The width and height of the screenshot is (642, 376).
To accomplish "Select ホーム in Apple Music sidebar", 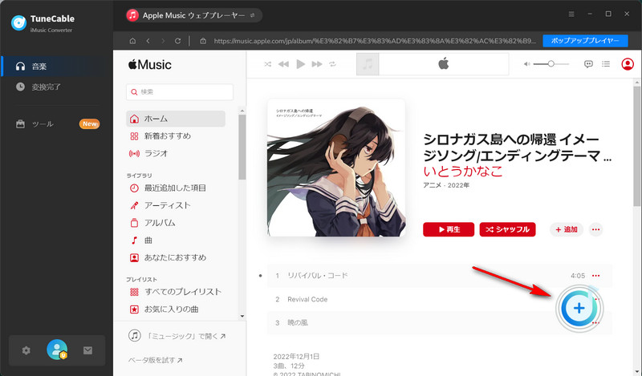I will [176, 119].
